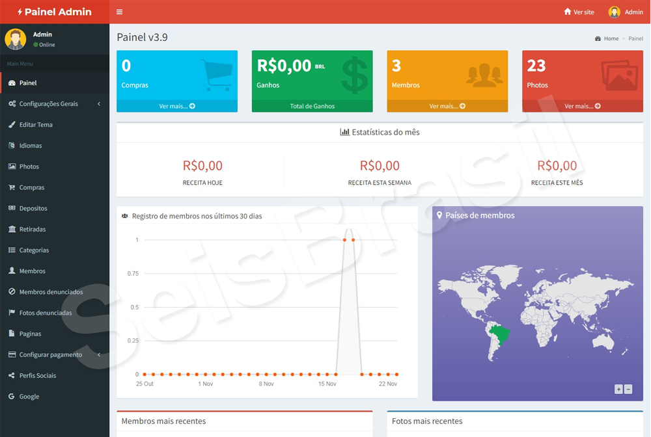Image resolution: width=651 pixels, height=437 pixels.
Task: Click Ver mais on the Photos card
Action: pyautogui.click(x=582, y=106)
